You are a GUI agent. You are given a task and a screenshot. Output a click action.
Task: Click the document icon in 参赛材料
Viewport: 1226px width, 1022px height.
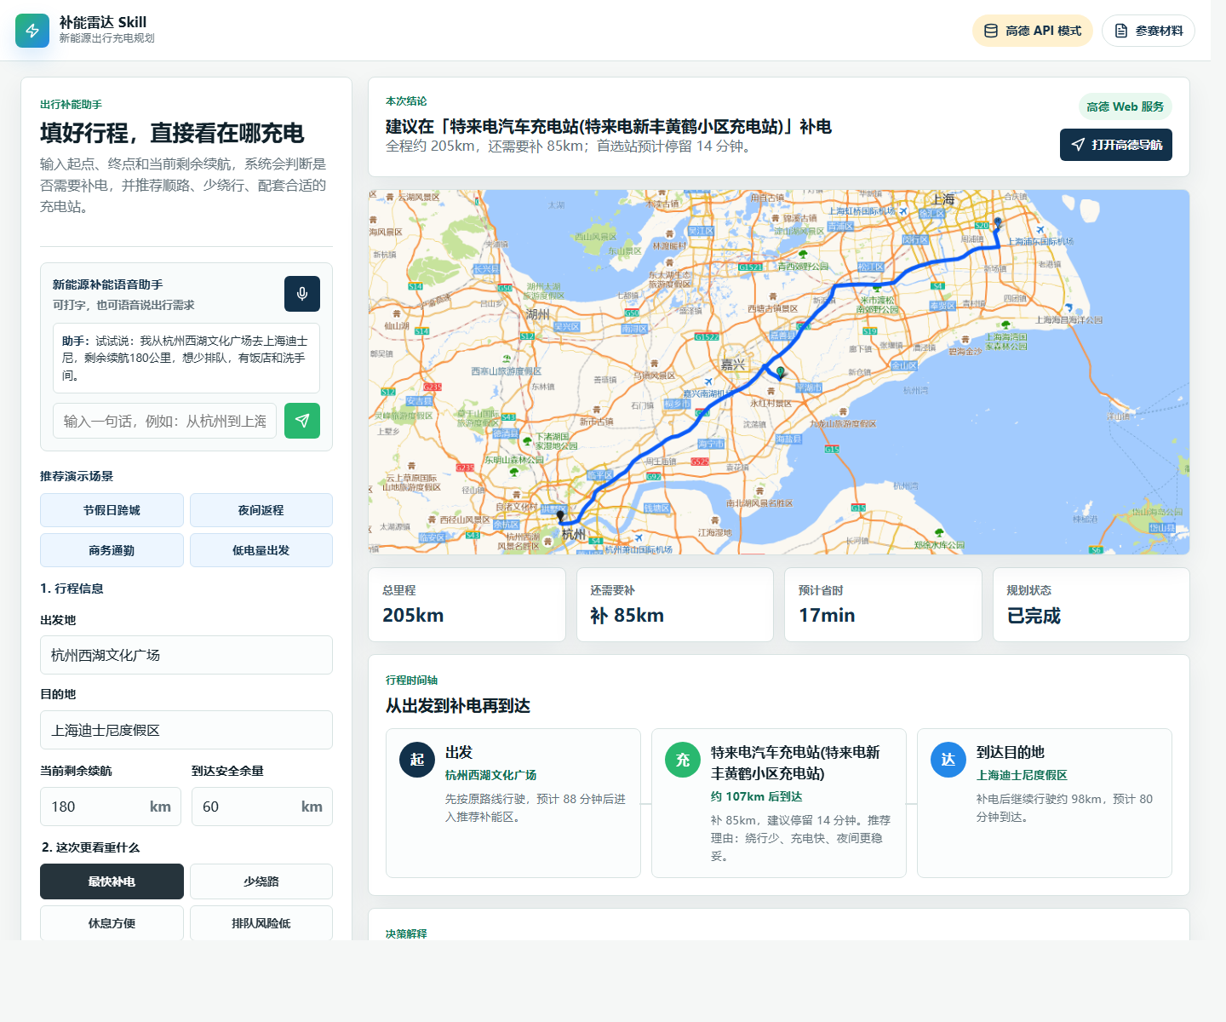tap(1121, 31)
